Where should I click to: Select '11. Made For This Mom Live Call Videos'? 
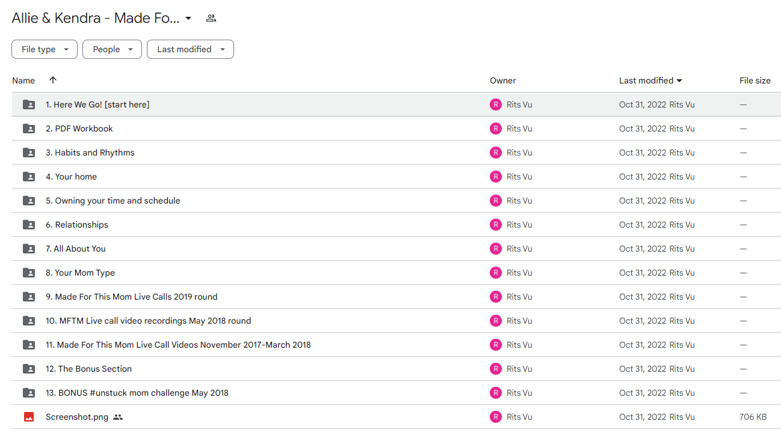point(178,345)
